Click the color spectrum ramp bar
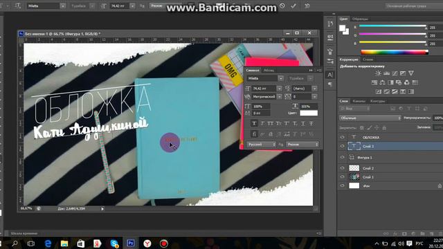The image size is (443, 249). coord(395,52)
